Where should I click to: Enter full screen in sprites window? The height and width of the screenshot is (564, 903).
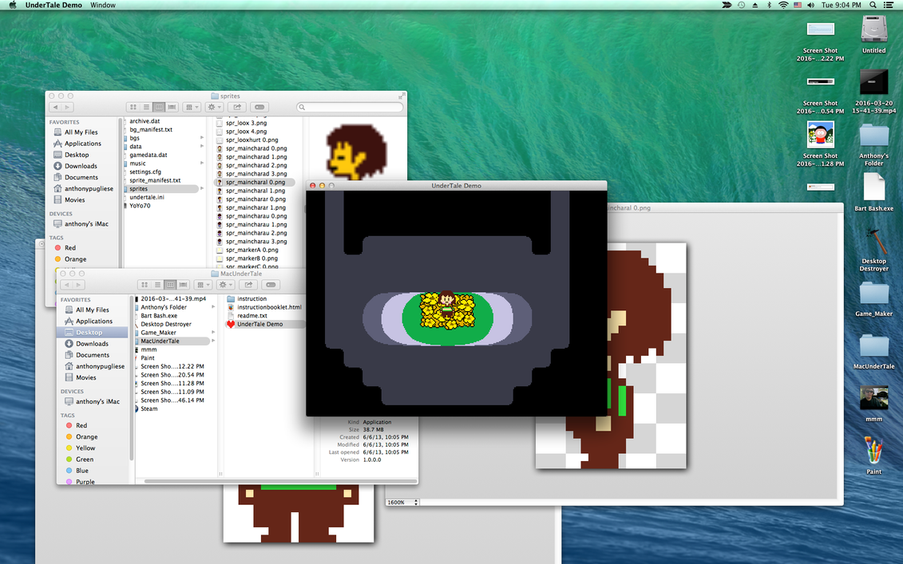tap(402, 95)
